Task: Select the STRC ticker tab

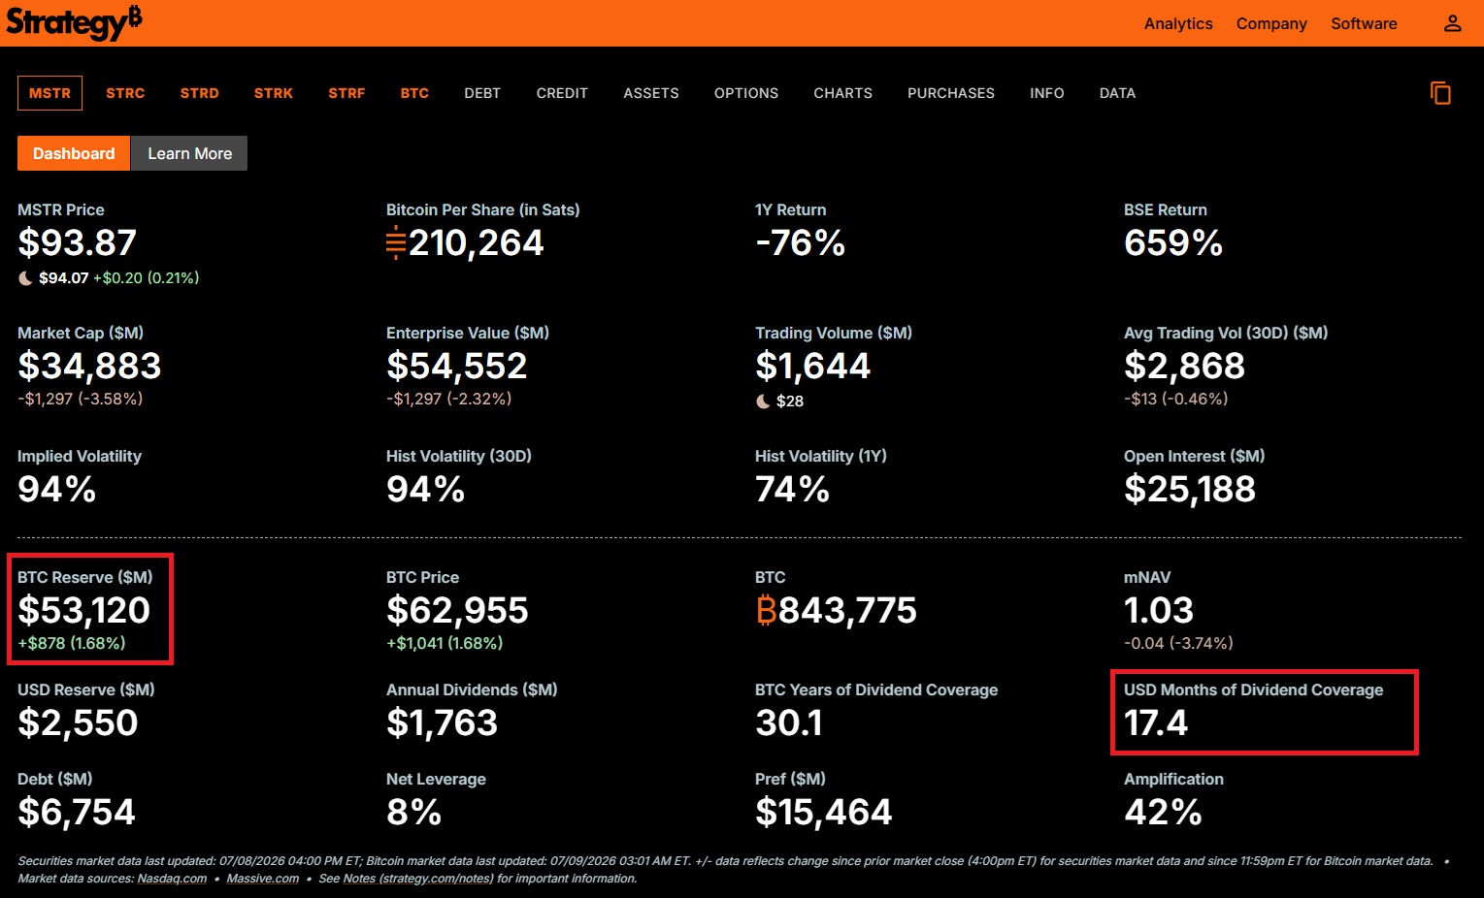Action: pyautogui.click(x=125, y=93)
